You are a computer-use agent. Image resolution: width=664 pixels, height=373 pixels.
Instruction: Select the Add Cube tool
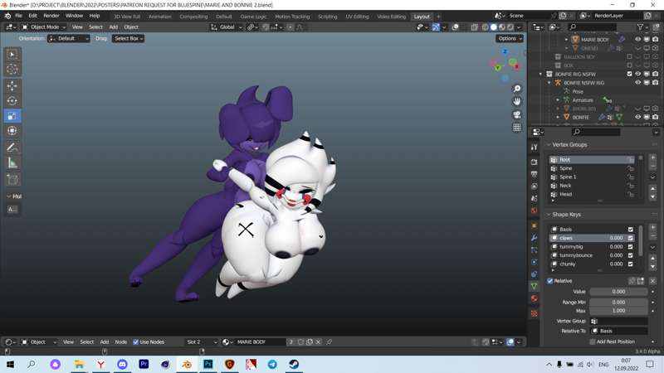coord(12,179)
